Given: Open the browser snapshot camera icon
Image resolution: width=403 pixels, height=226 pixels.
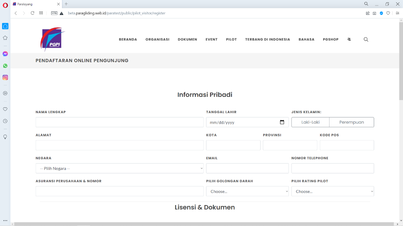Looking at the screenshot, I should pos(374,13).
